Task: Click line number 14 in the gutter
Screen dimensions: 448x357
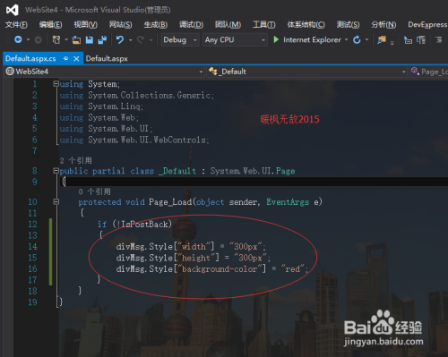Action: pyautogui.click(x=32, y=247)
